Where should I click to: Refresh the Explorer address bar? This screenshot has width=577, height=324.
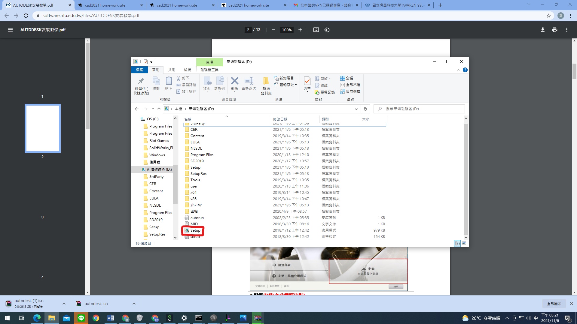point(365,109)
